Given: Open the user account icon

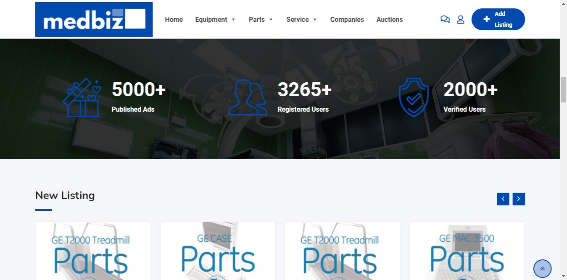Looking at the screenshot, I should tap(461, 19).
